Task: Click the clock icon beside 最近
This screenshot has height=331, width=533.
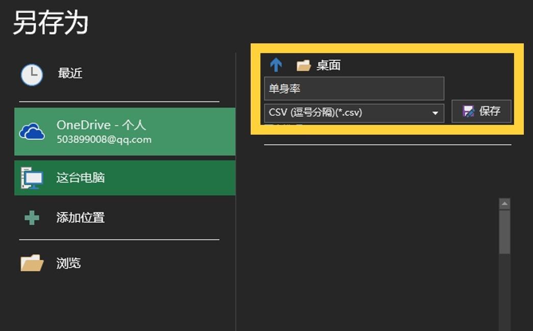Action: (x=32, y=73)
